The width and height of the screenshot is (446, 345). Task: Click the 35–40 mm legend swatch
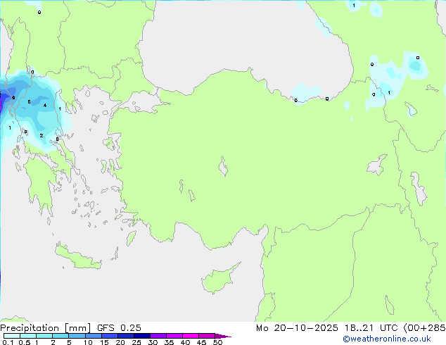click(x=174, y=336)
